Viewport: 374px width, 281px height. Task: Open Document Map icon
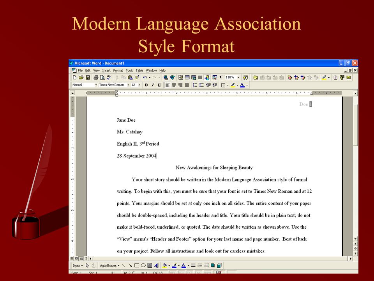214,77
